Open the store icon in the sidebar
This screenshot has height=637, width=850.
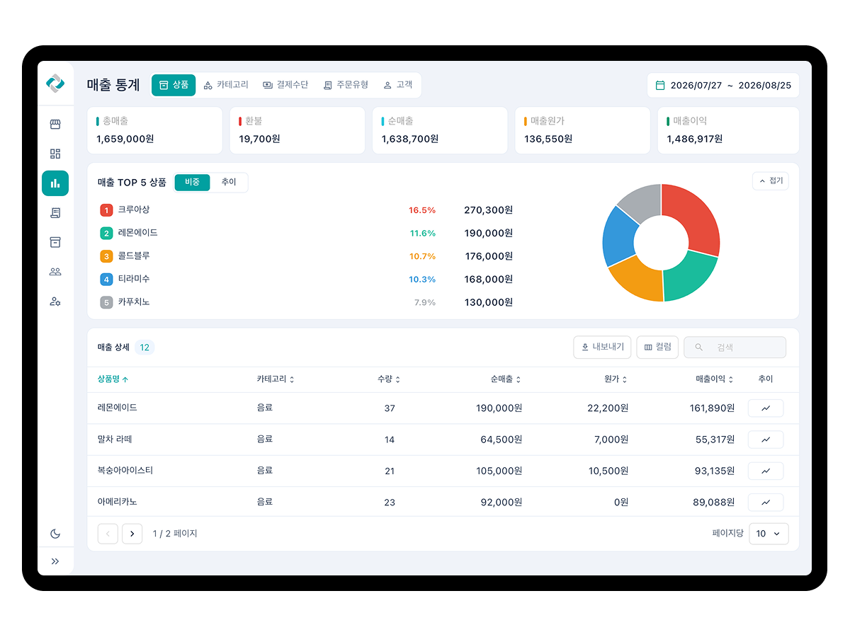[x=55, y=125]
